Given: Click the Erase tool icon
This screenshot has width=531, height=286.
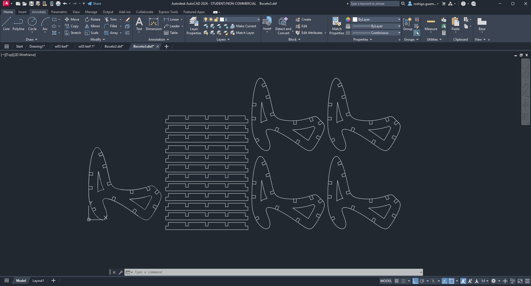Looking at the screenshot, I should click(128, 19).
